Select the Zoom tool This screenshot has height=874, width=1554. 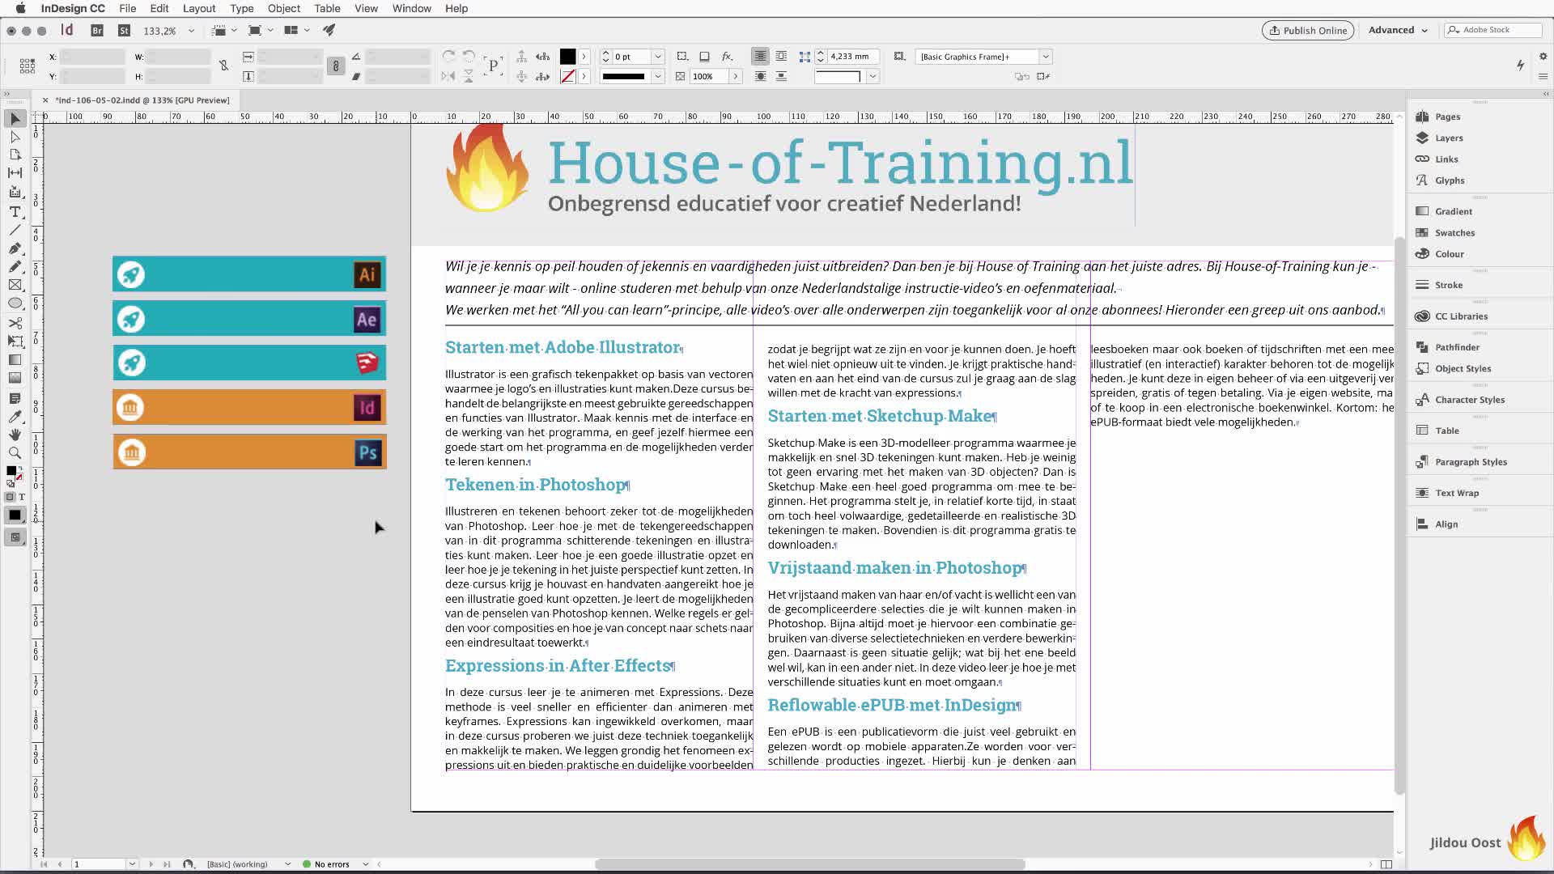point(15,453)
